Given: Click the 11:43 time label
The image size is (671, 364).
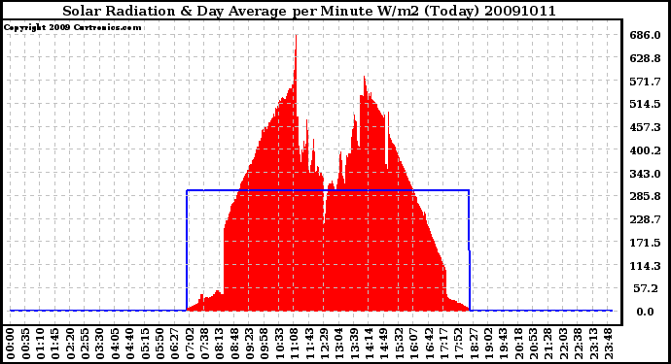Looking at the screenshot, I should pos(309,344).
